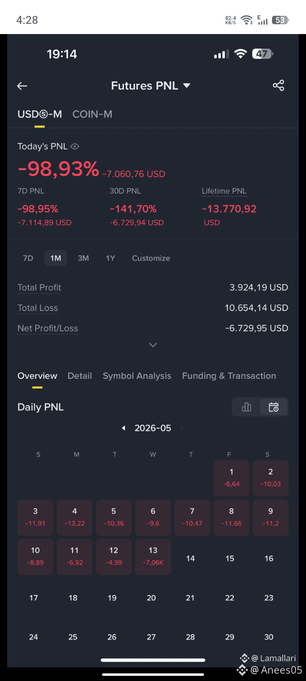Open the share icon

click(x=278, y=86)
